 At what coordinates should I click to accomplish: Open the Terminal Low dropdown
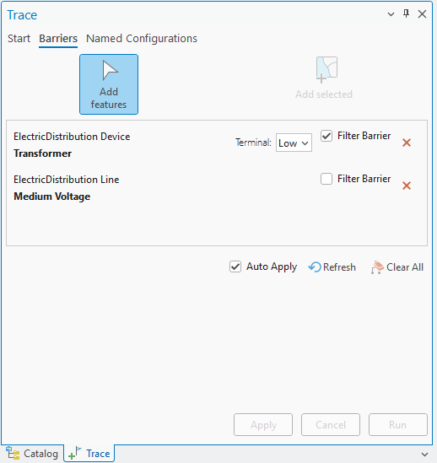(294, 143)
